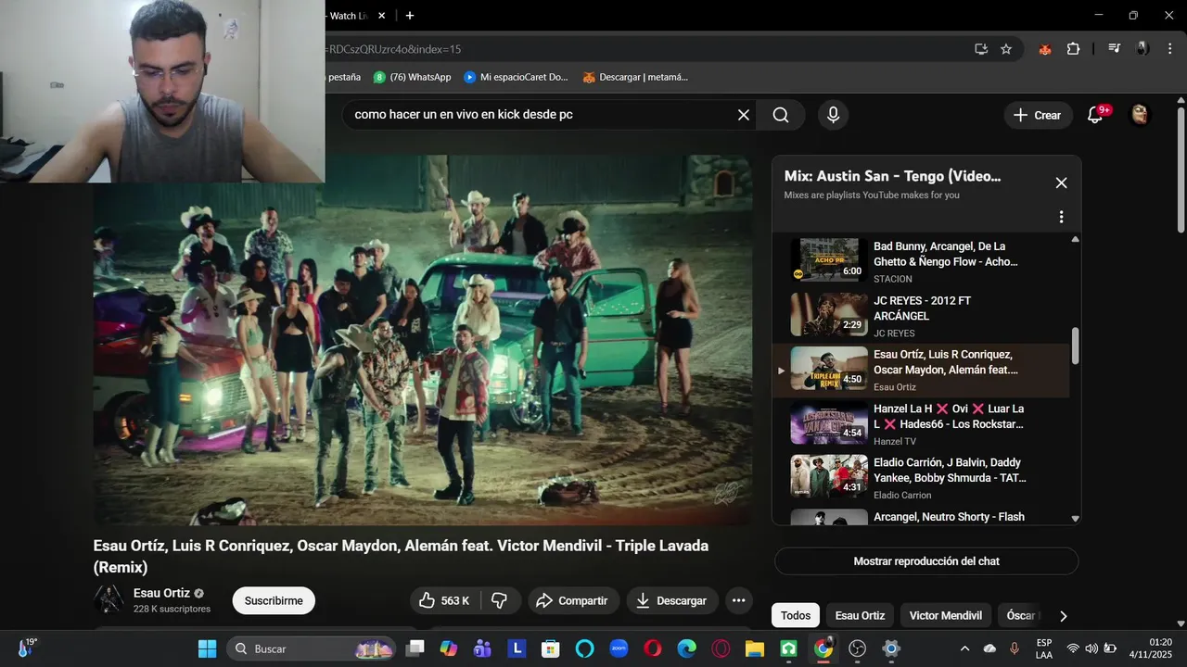
Task: Open MetaMask fox extension
Action: [1045, 49]
